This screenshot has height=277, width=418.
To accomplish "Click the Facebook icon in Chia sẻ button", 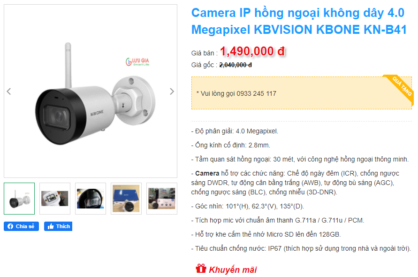I will (x=10, y=226).
